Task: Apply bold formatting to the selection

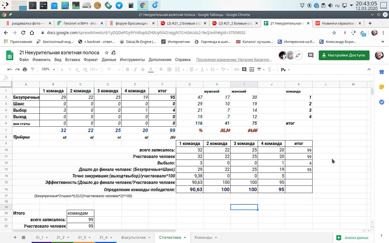Action: click(127, 69)
